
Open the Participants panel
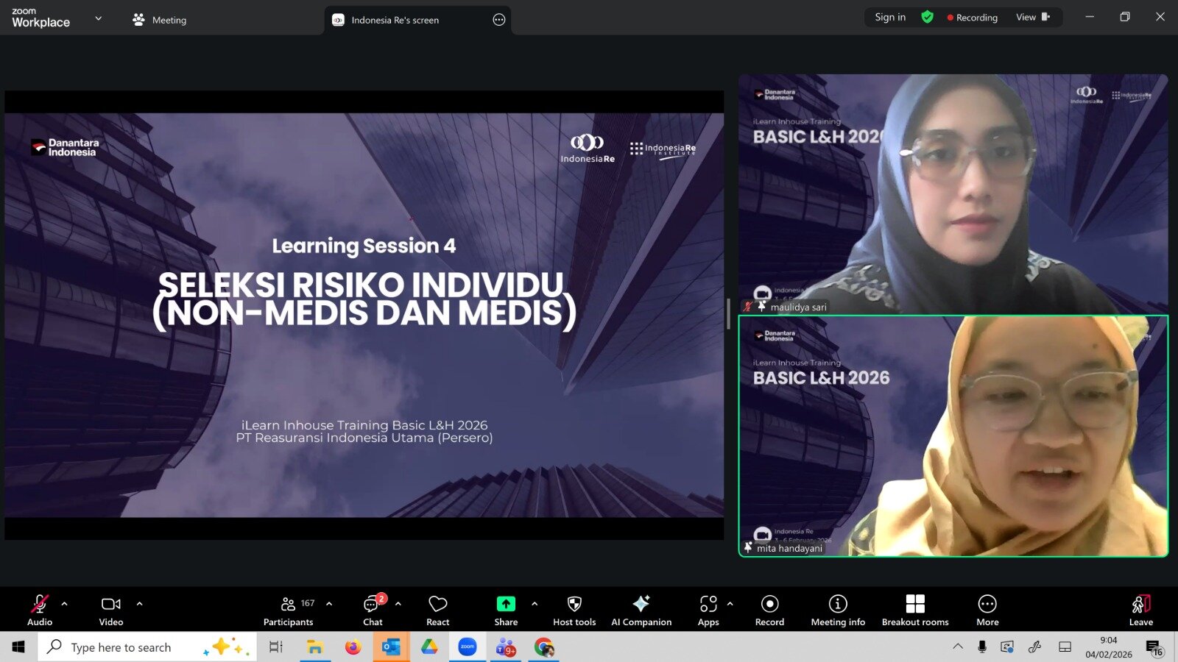[288, 610]
